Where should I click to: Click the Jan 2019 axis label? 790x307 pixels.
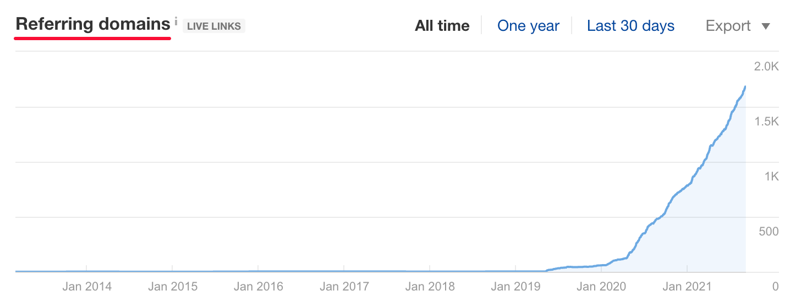tap(516, 287)
